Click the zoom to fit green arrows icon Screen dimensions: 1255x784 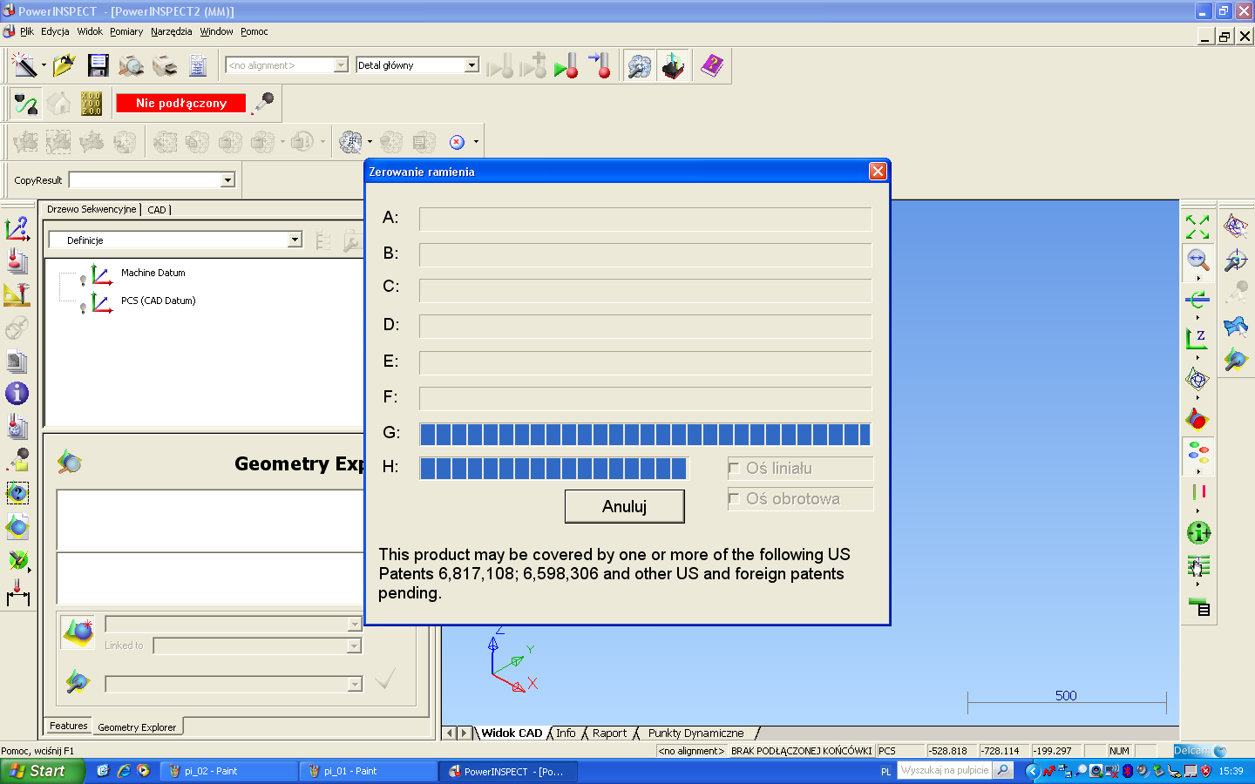[x=1197, y=227]
